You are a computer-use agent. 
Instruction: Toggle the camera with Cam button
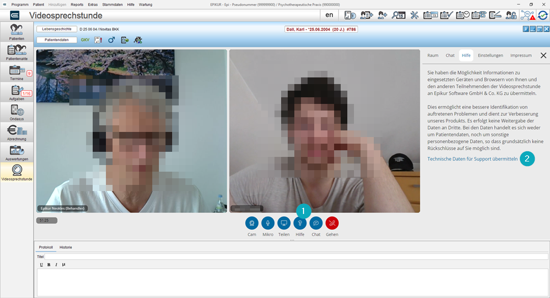(252, 223)
